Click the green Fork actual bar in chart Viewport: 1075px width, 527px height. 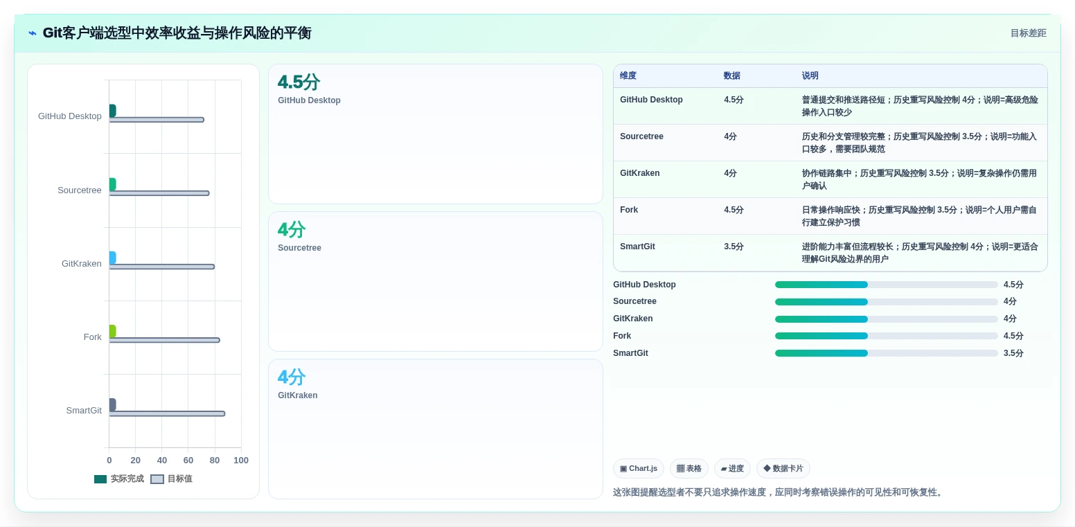click(x=112, y=331)
